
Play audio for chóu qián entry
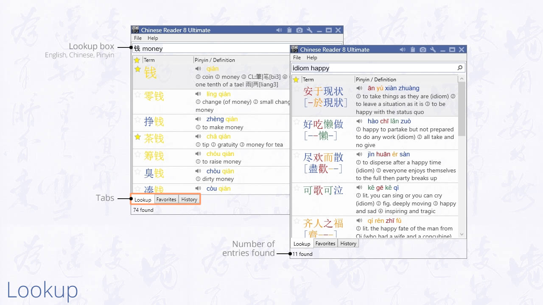[198, 154]
